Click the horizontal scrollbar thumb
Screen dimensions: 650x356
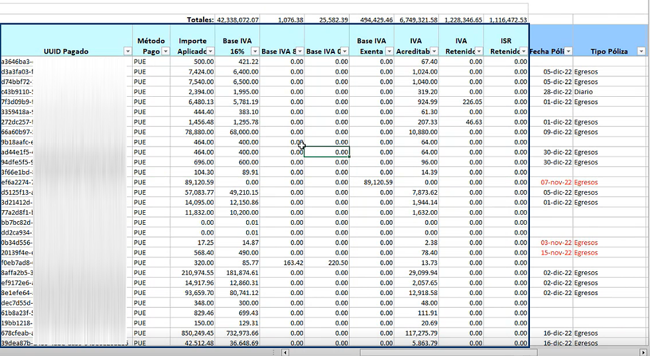(447, 353)
